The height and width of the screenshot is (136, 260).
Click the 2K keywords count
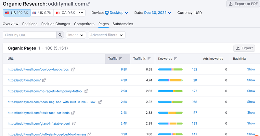tap(195, 80)
